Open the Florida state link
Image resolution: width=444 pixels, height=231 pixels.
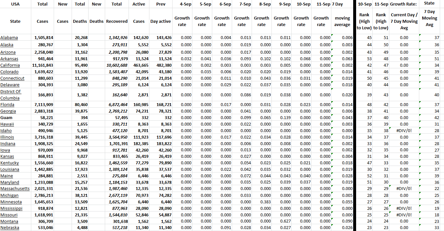click(x=7, y=105)
